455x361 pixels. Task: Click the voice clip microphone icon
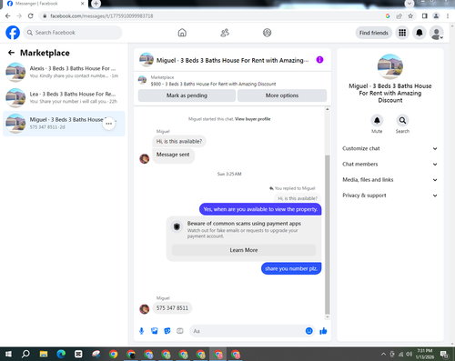click(x=141, y=331)
